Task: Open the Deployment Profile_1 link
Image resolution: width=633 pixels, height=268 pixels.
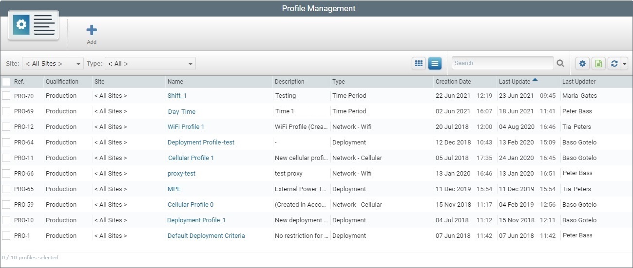Action: click(x=196, y=220)
